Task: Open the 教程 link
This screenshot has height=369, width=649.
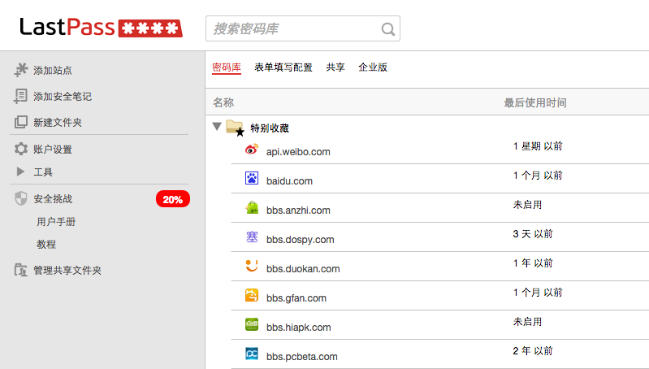Action: click(46, 245)
